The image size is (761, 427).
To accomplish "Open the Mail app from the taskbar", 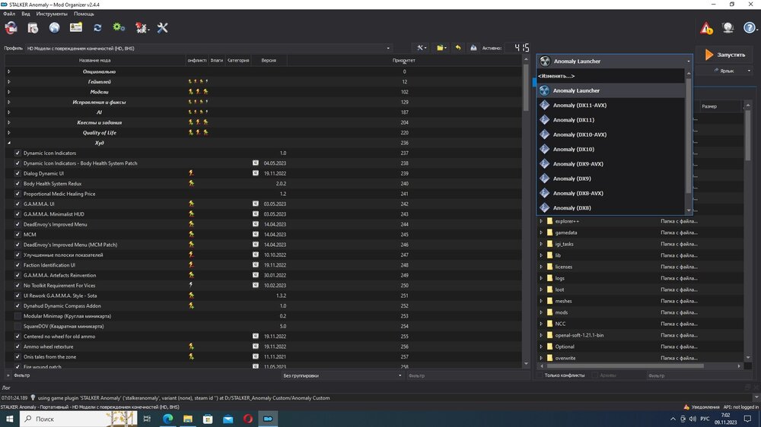I will coord(228,419).
